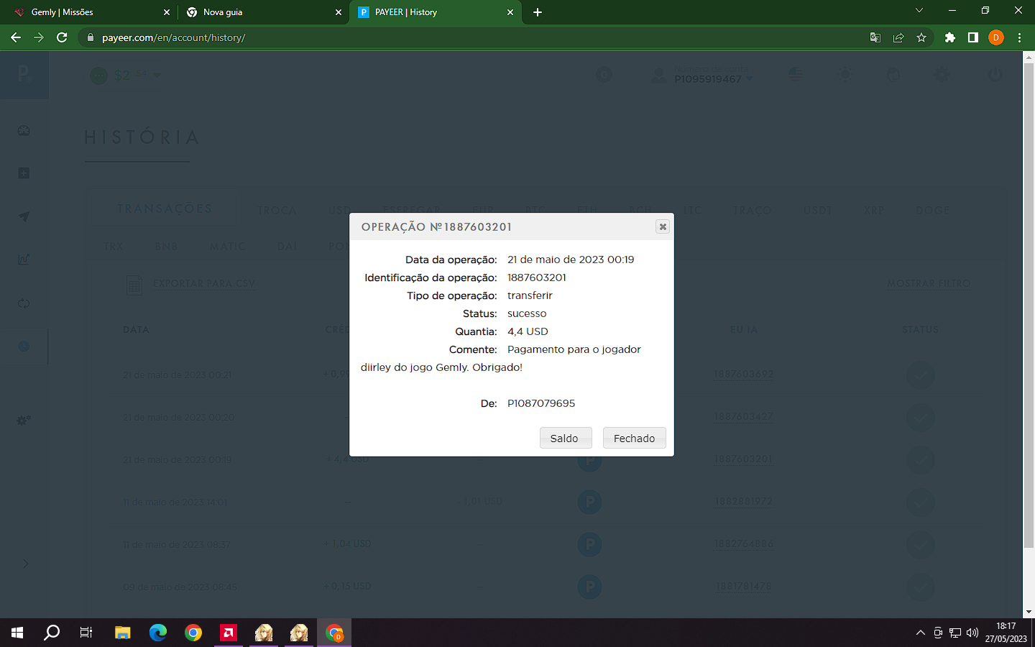Expand the $2 balance dropdown
This screenshot has height=647, width=1035.
(157, 75)
